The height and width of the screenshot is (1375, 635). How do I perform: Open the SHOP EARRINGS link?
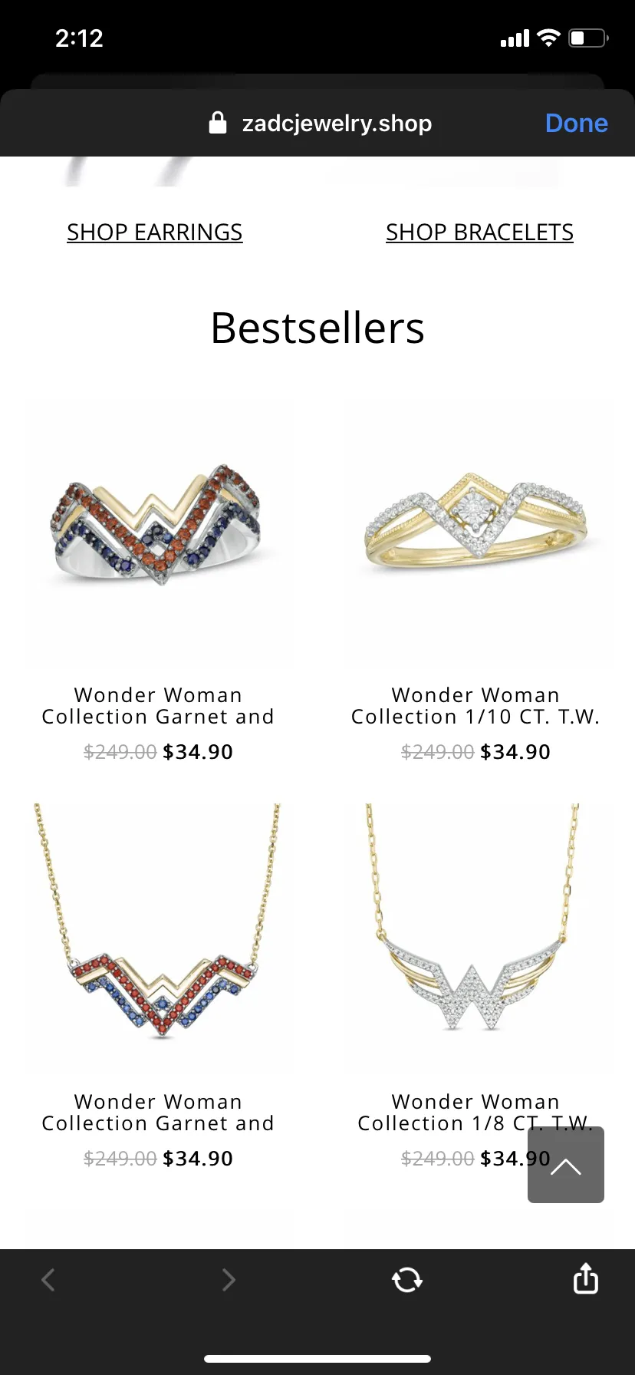point(155,232)
